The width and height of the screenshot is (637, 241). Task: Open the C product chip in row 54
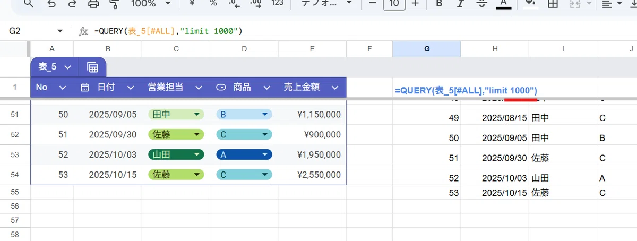coord(244,174)
